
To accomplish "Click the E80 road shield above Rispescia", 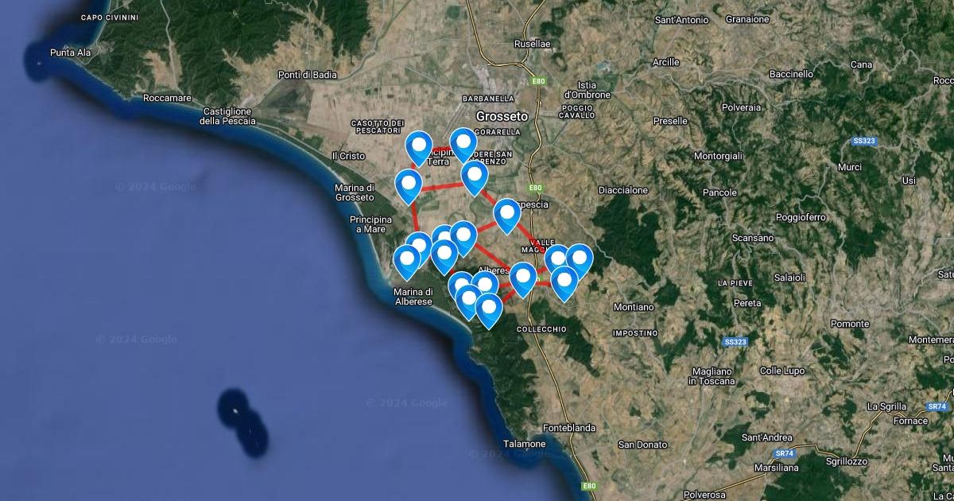I will (x=536, y=188).
